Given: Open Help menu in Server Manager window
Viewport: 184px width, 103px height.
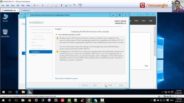Looking at the screenshot, I should [151, 21].
